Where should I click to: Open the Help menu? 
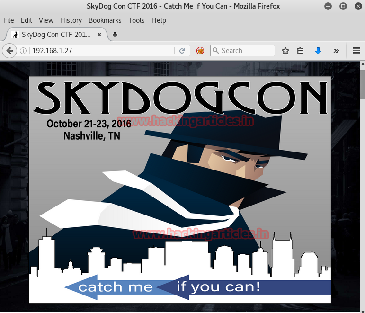(159, 20)
